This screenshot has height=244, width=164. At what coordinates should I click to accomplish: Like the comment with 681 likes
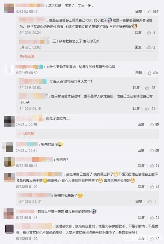(149, 11)
